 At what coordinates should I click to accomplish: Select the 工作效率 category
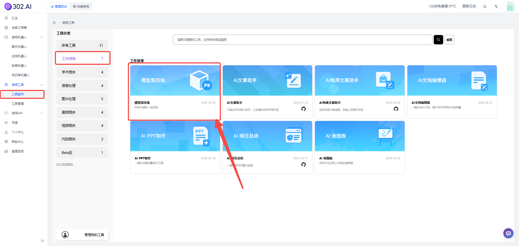click(82, 59)
